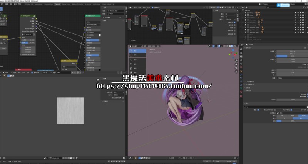Screen dimensions: 308x164
Task: Toggle X-ray icon in viewport header
Action: pos(224,46)
